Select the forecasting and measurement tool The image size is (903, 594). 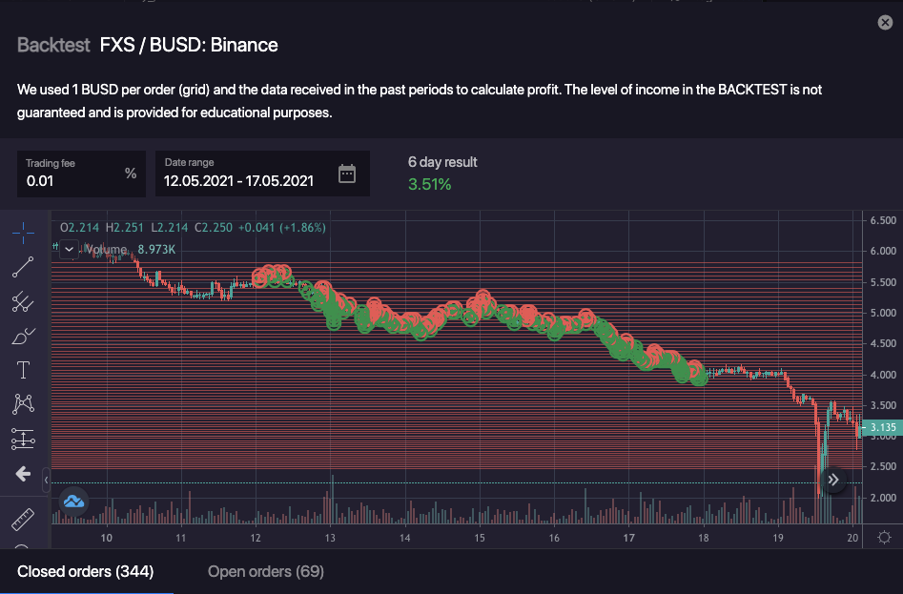tap(23, 439)
